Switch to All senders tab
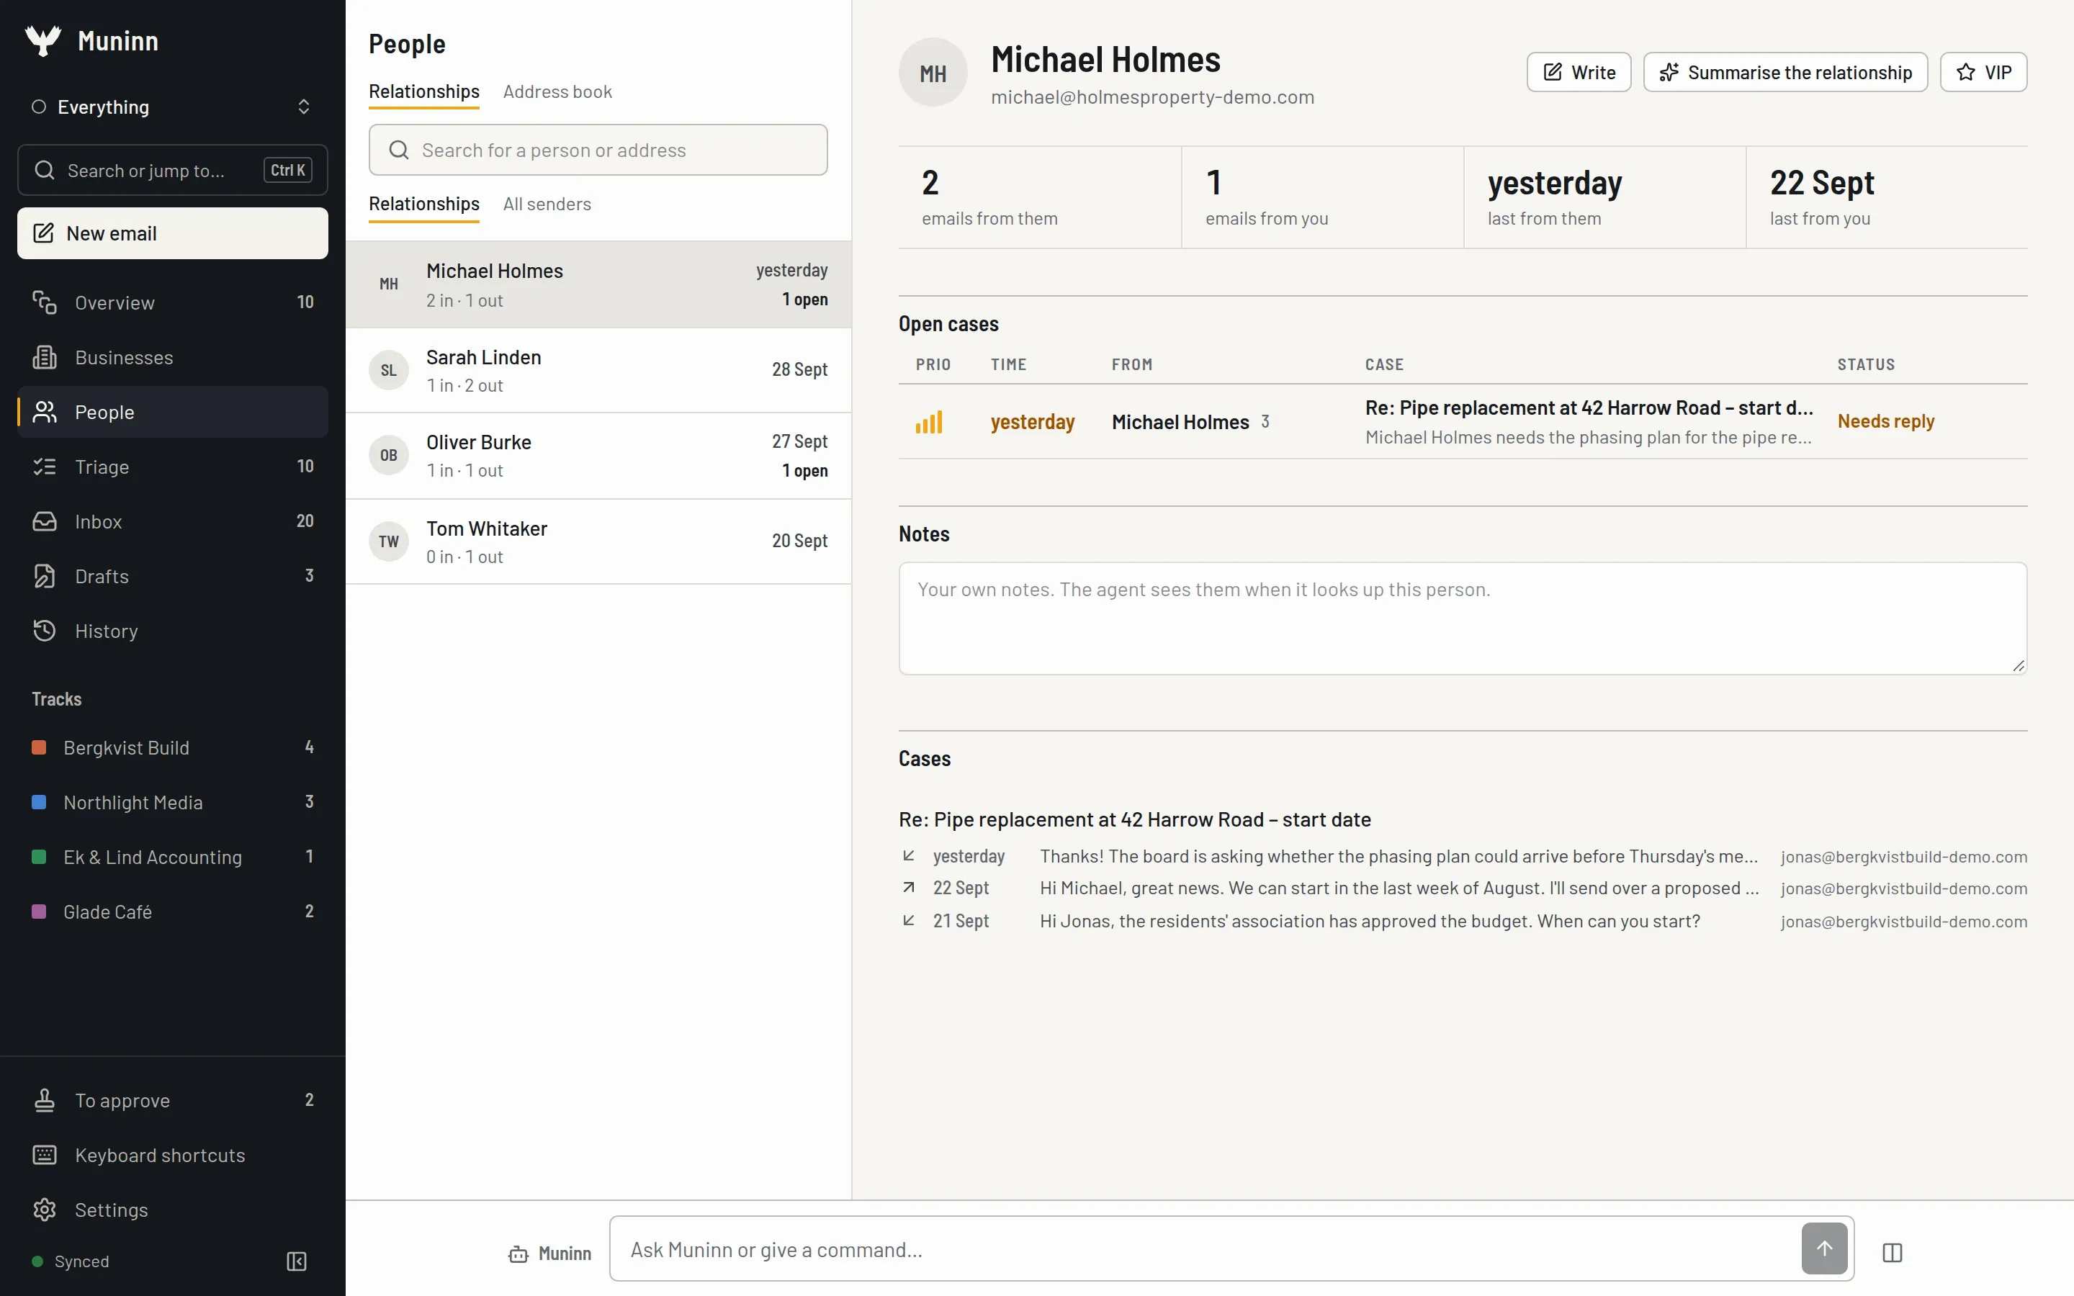 [547, 204]
